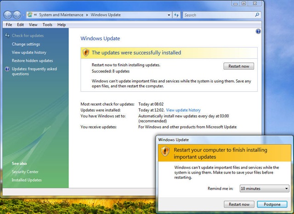The image size is (294, 214).
Task: Open the File menu
Action: click(9, 25)
